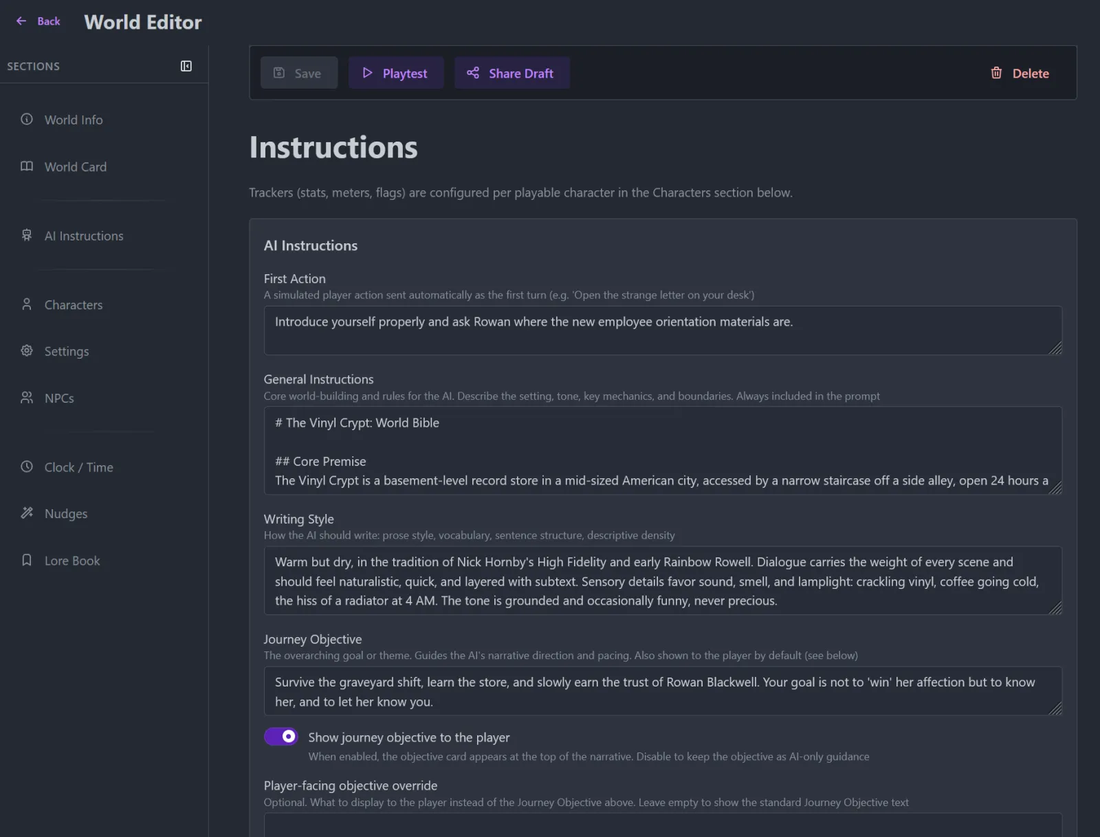Start a Playtest of the world
Screen dimensions: 1100x837
click(x=396, y=73)
